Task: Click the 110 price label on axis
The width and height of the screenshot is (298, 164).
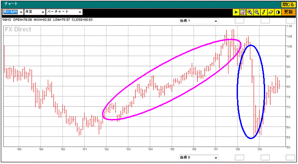Action: pyautogui.click(x=289, y=26)
